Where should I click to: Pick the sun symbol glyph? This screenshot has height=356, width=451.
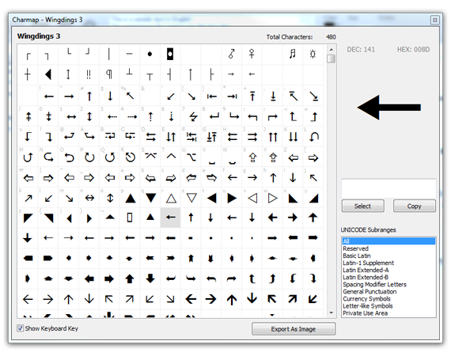[313, 54]
